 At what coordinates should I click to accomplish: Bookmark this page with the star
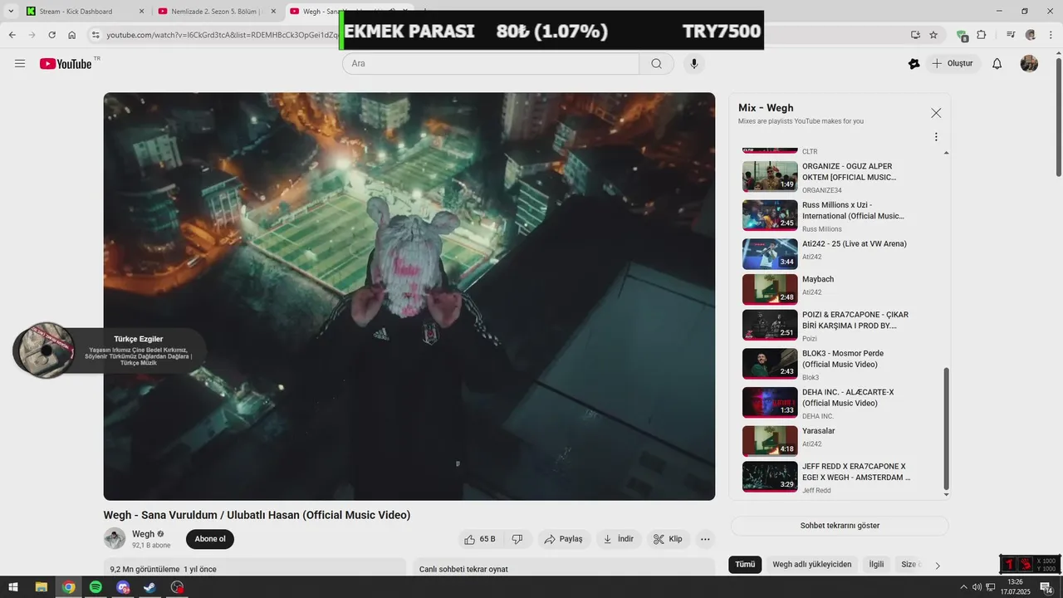pyautogui.click(x=933, y=35)
